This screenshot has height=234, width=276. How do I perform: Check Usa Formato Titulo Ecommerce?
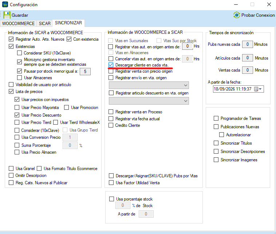(39, 169)
